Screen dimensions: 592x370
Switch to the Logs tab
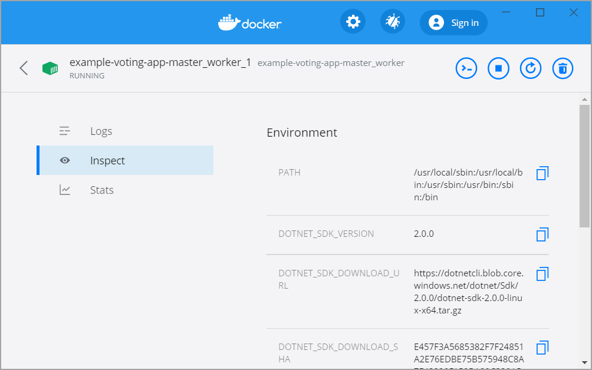(x=101, y=131)
